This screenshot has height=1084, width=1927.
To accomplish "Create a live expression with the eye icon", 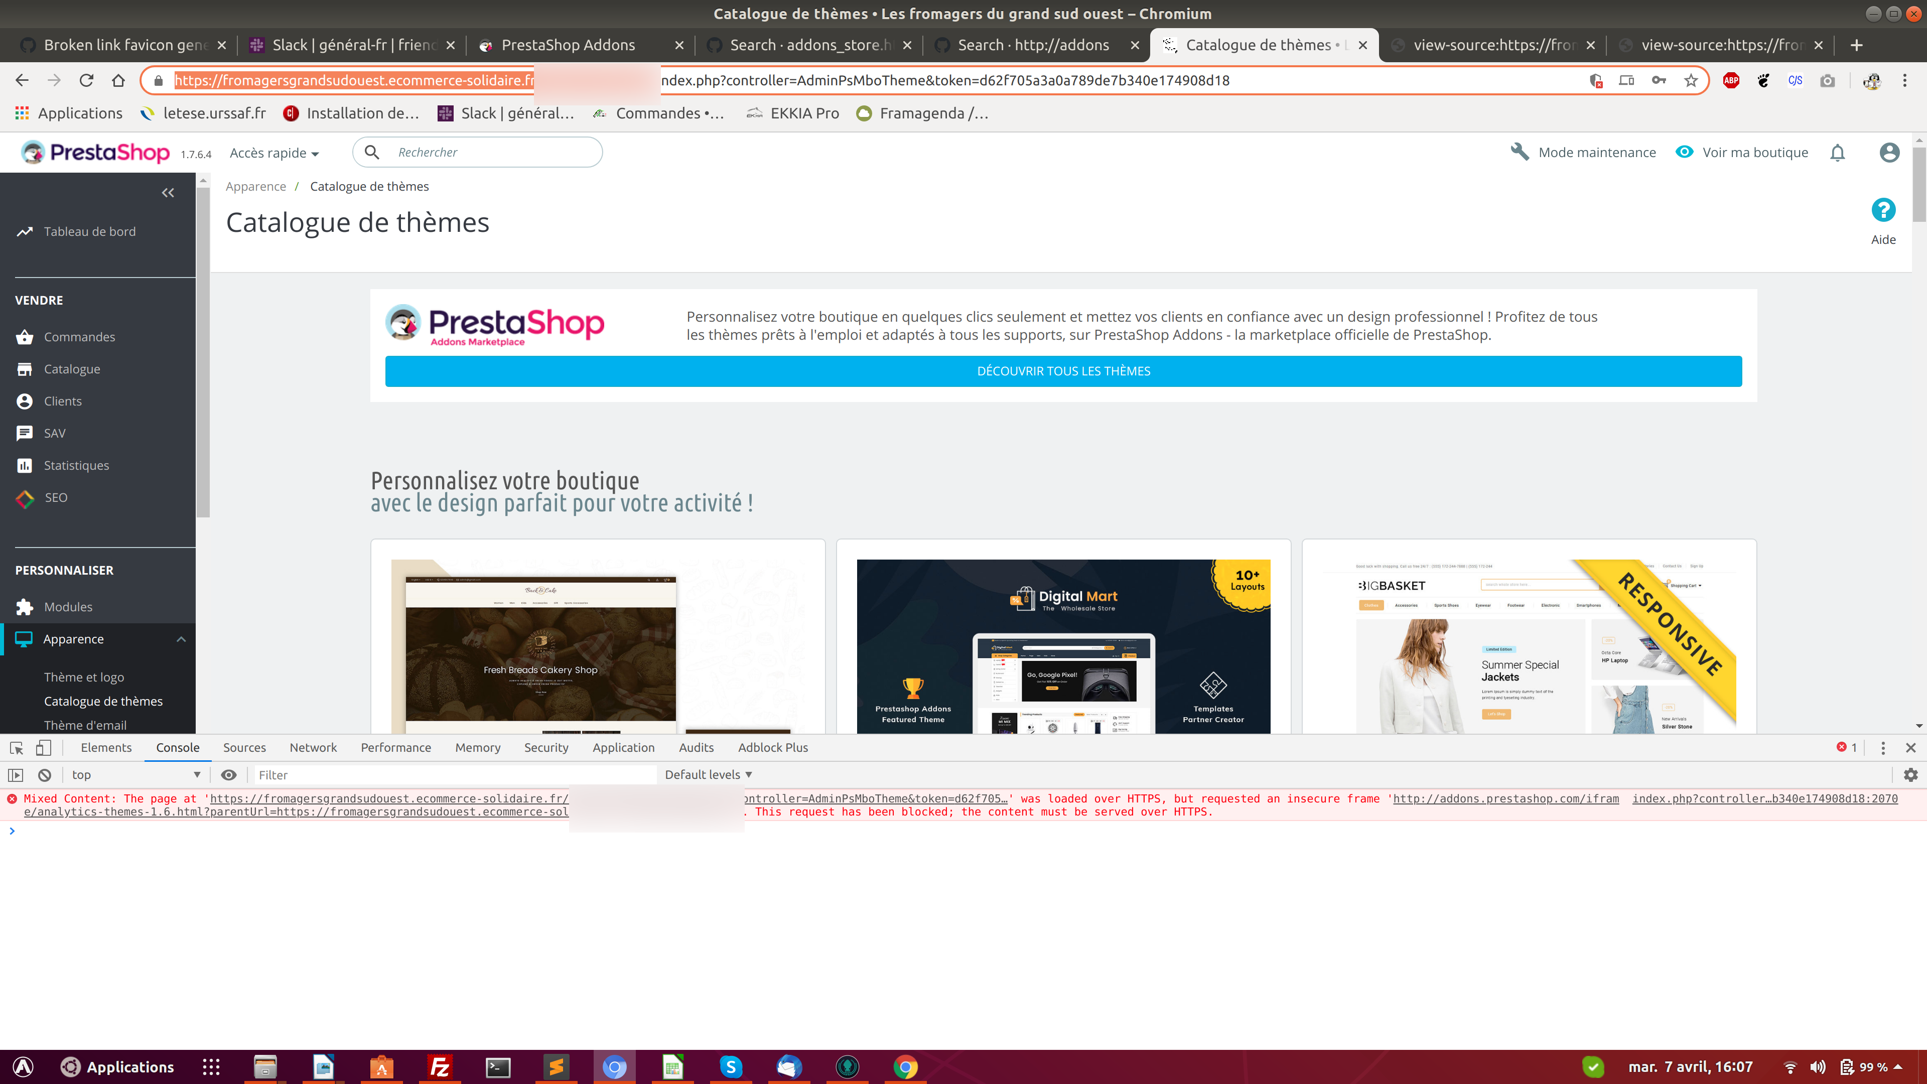I will 229,774.
